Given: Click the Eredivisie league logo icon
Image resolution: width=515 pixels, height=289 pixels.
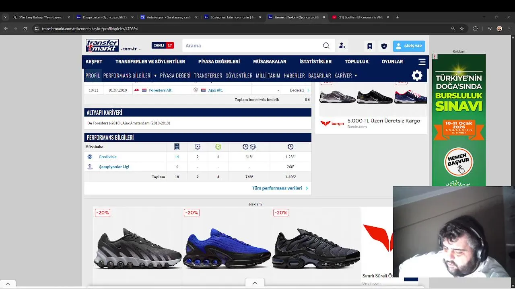Looking at the screenshot, I should [x=90, y=157].
